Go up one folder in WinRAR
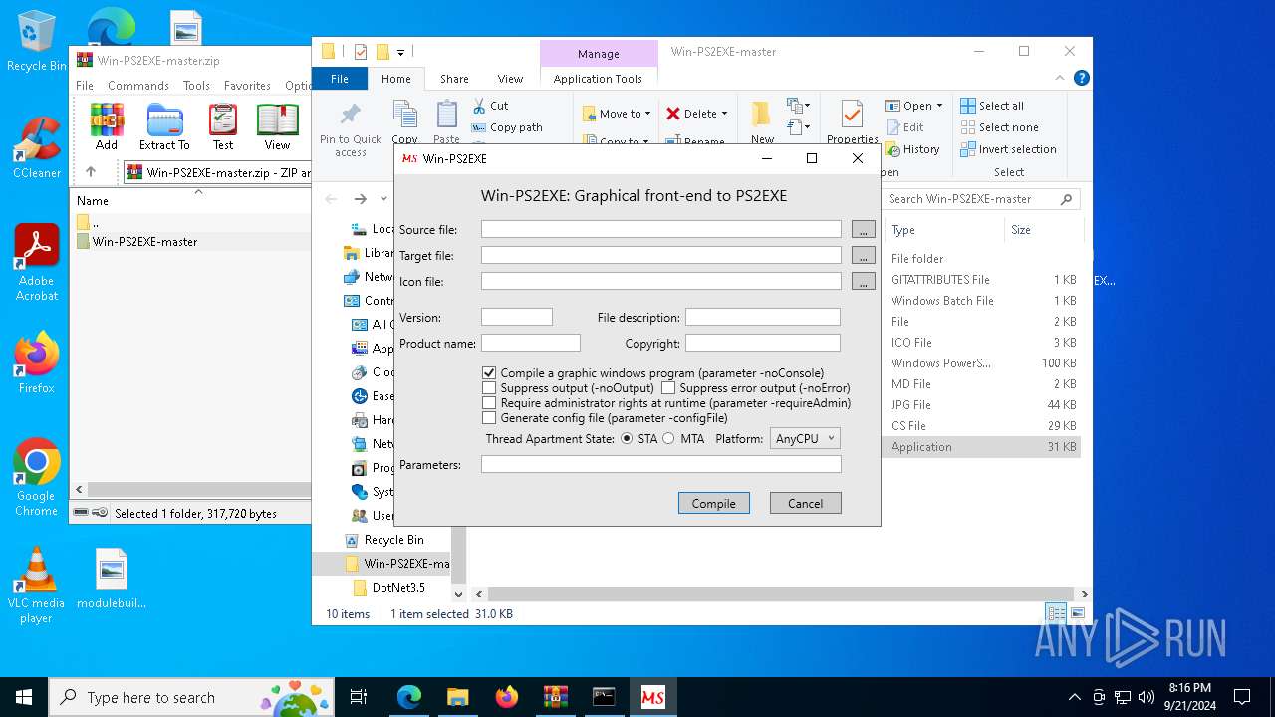Image resolution: width=1275 pixels, height=717 pixels. 90,171
